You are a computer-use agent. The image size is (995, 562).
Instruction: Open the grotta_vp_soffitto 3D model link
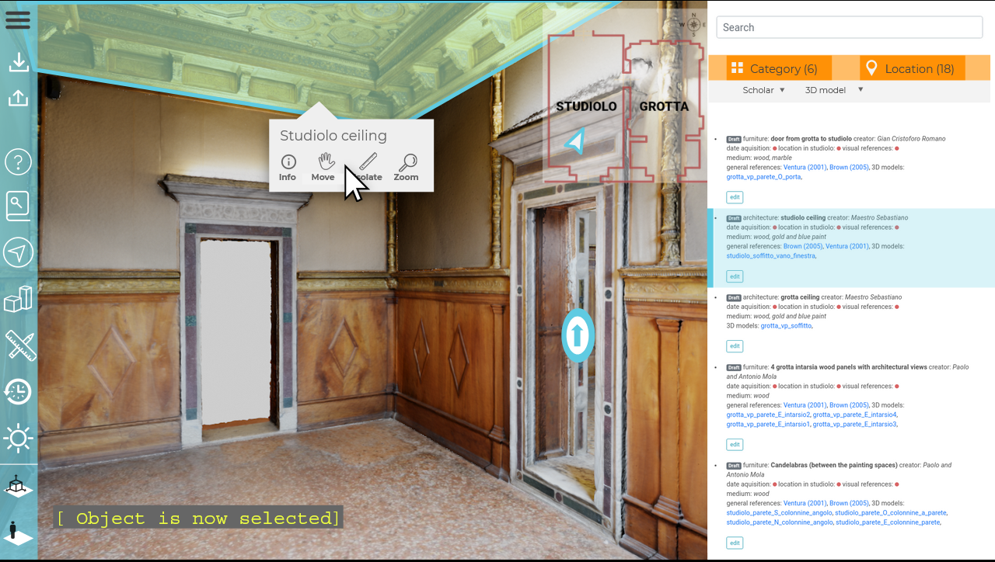786,326
